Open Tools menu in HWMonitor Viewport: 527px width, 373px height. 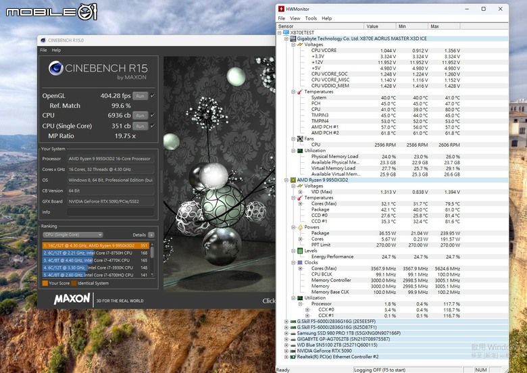311,18
